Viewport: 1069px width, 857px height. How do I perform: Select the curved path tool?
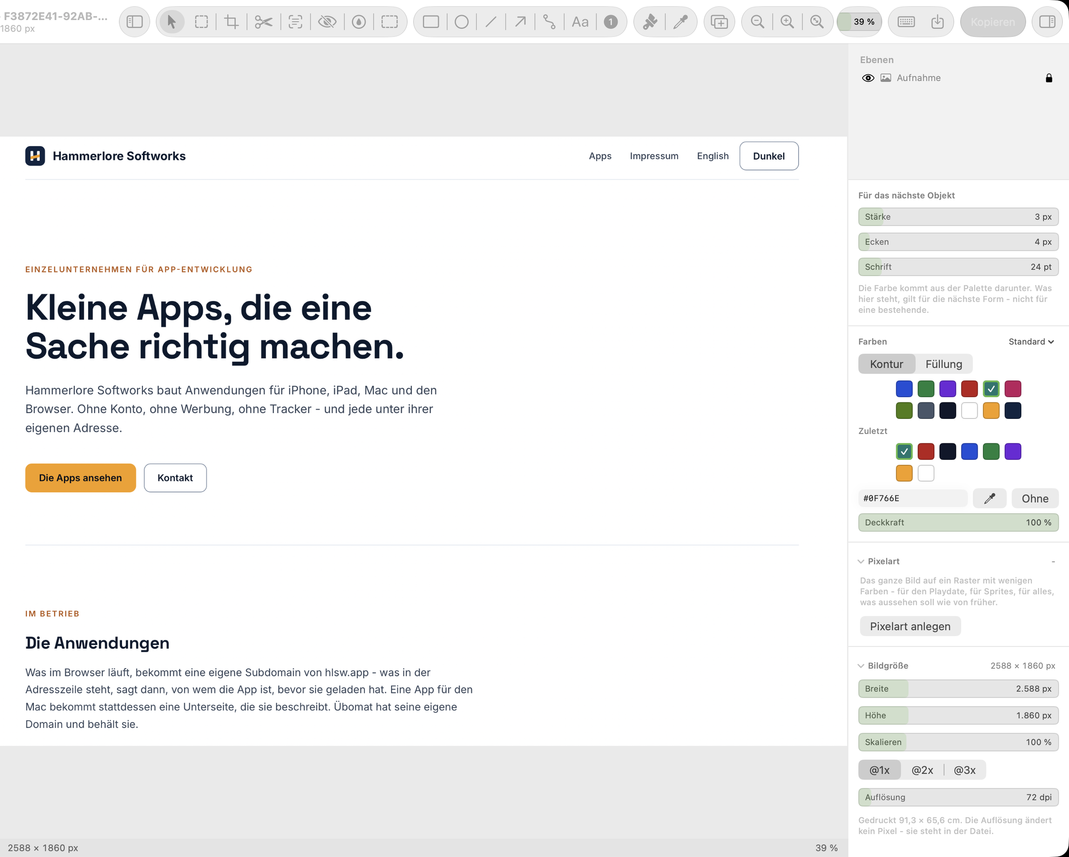(549, 22)
